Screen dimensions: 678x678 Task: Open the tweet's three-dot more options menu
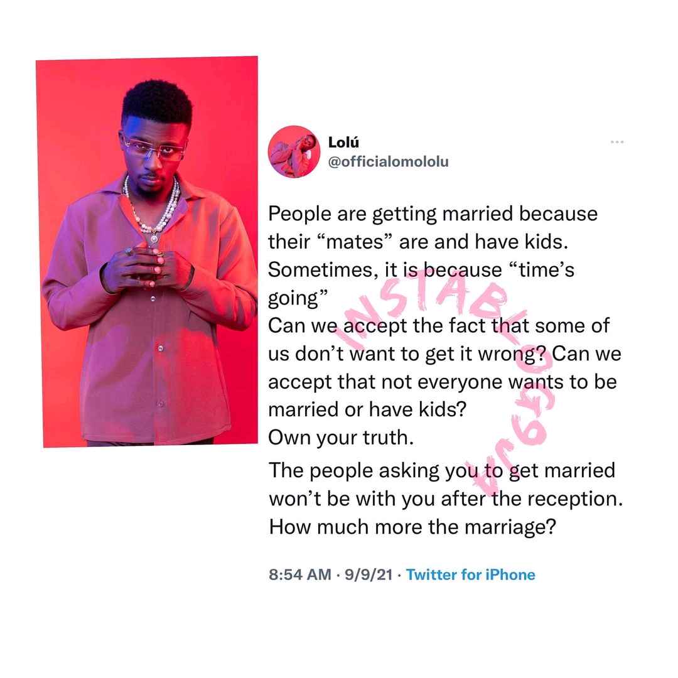[616, 142]
